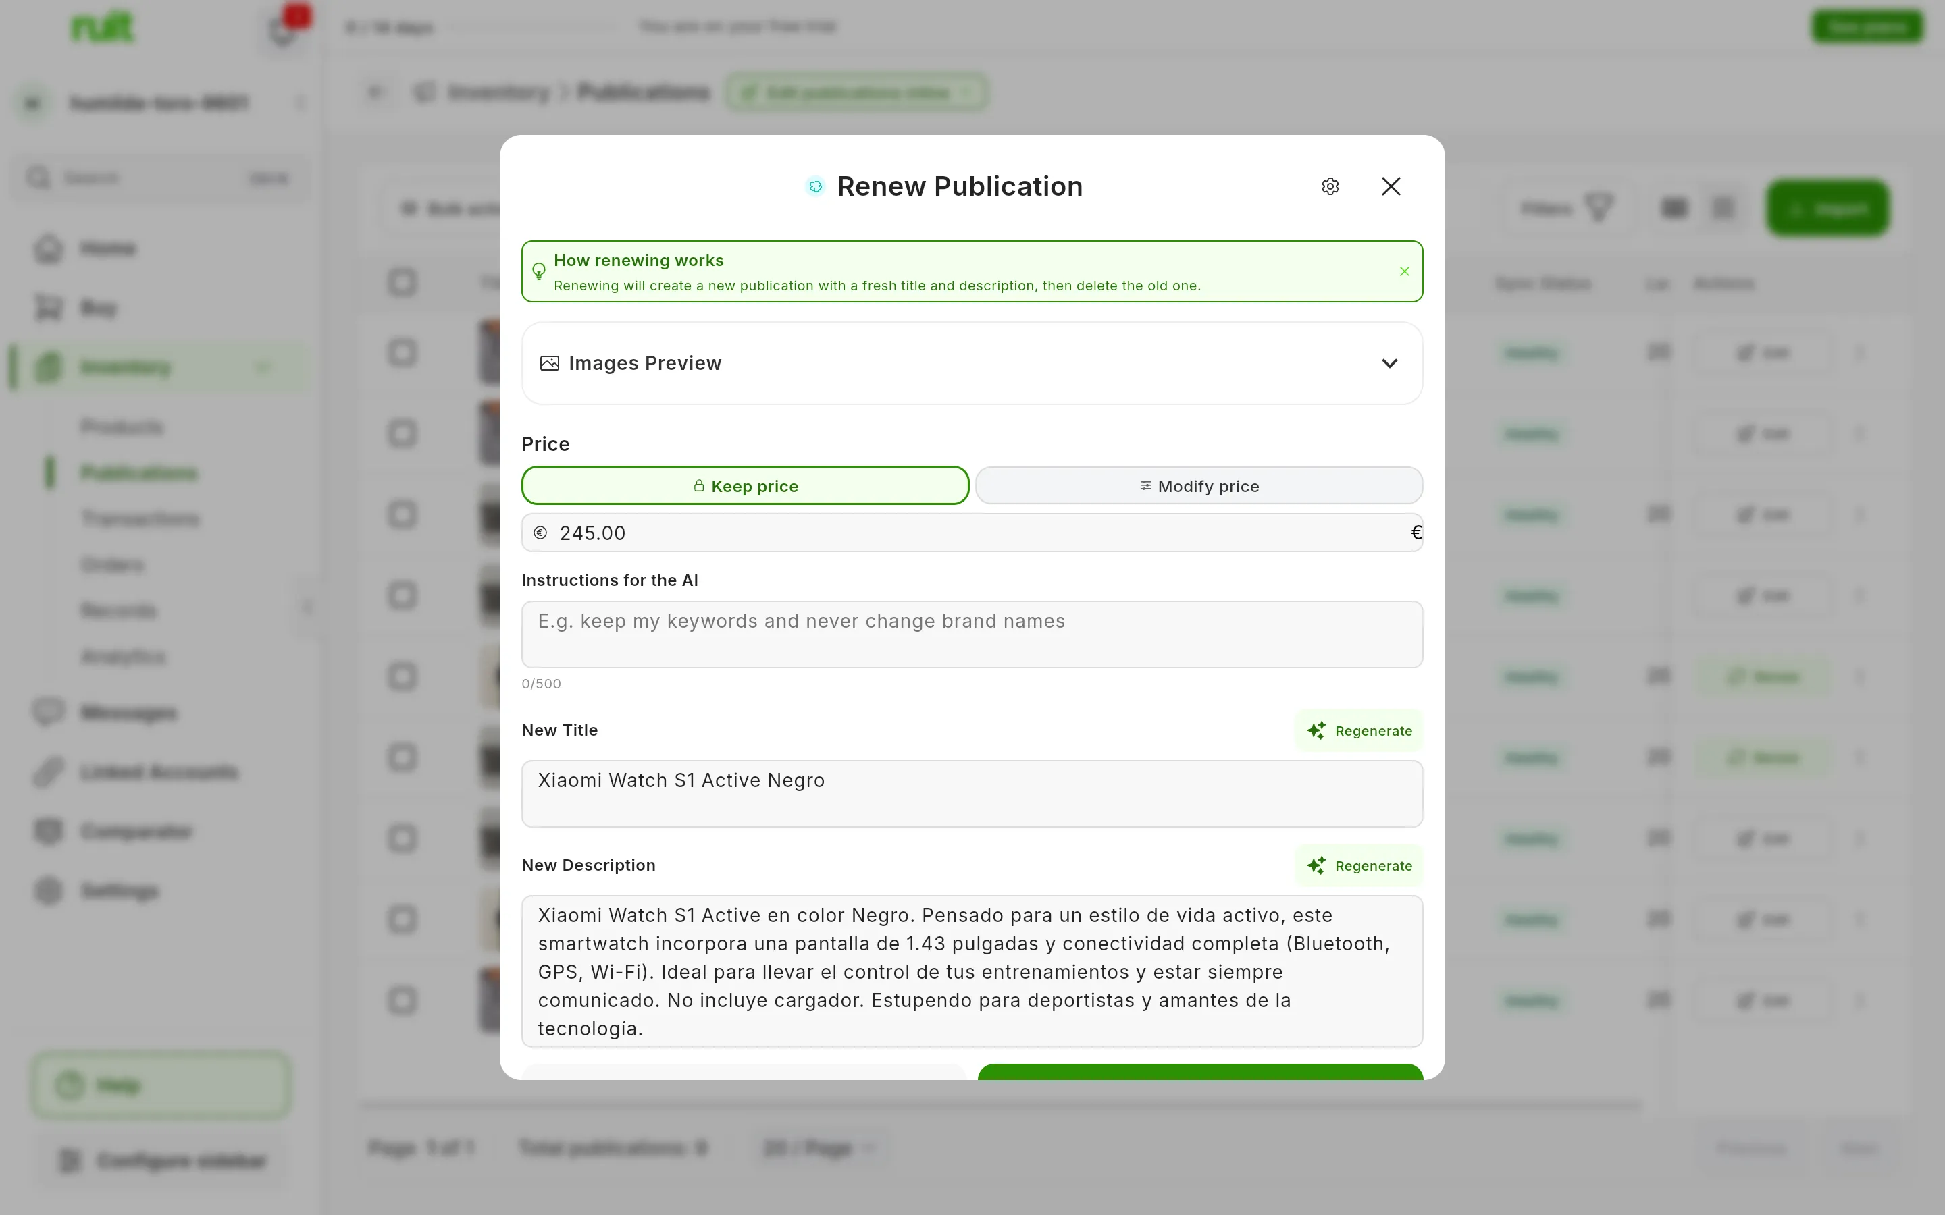This screenshot has height=1215, width=1945.
Task: Select the Keep price option
Action: [745, 486]
